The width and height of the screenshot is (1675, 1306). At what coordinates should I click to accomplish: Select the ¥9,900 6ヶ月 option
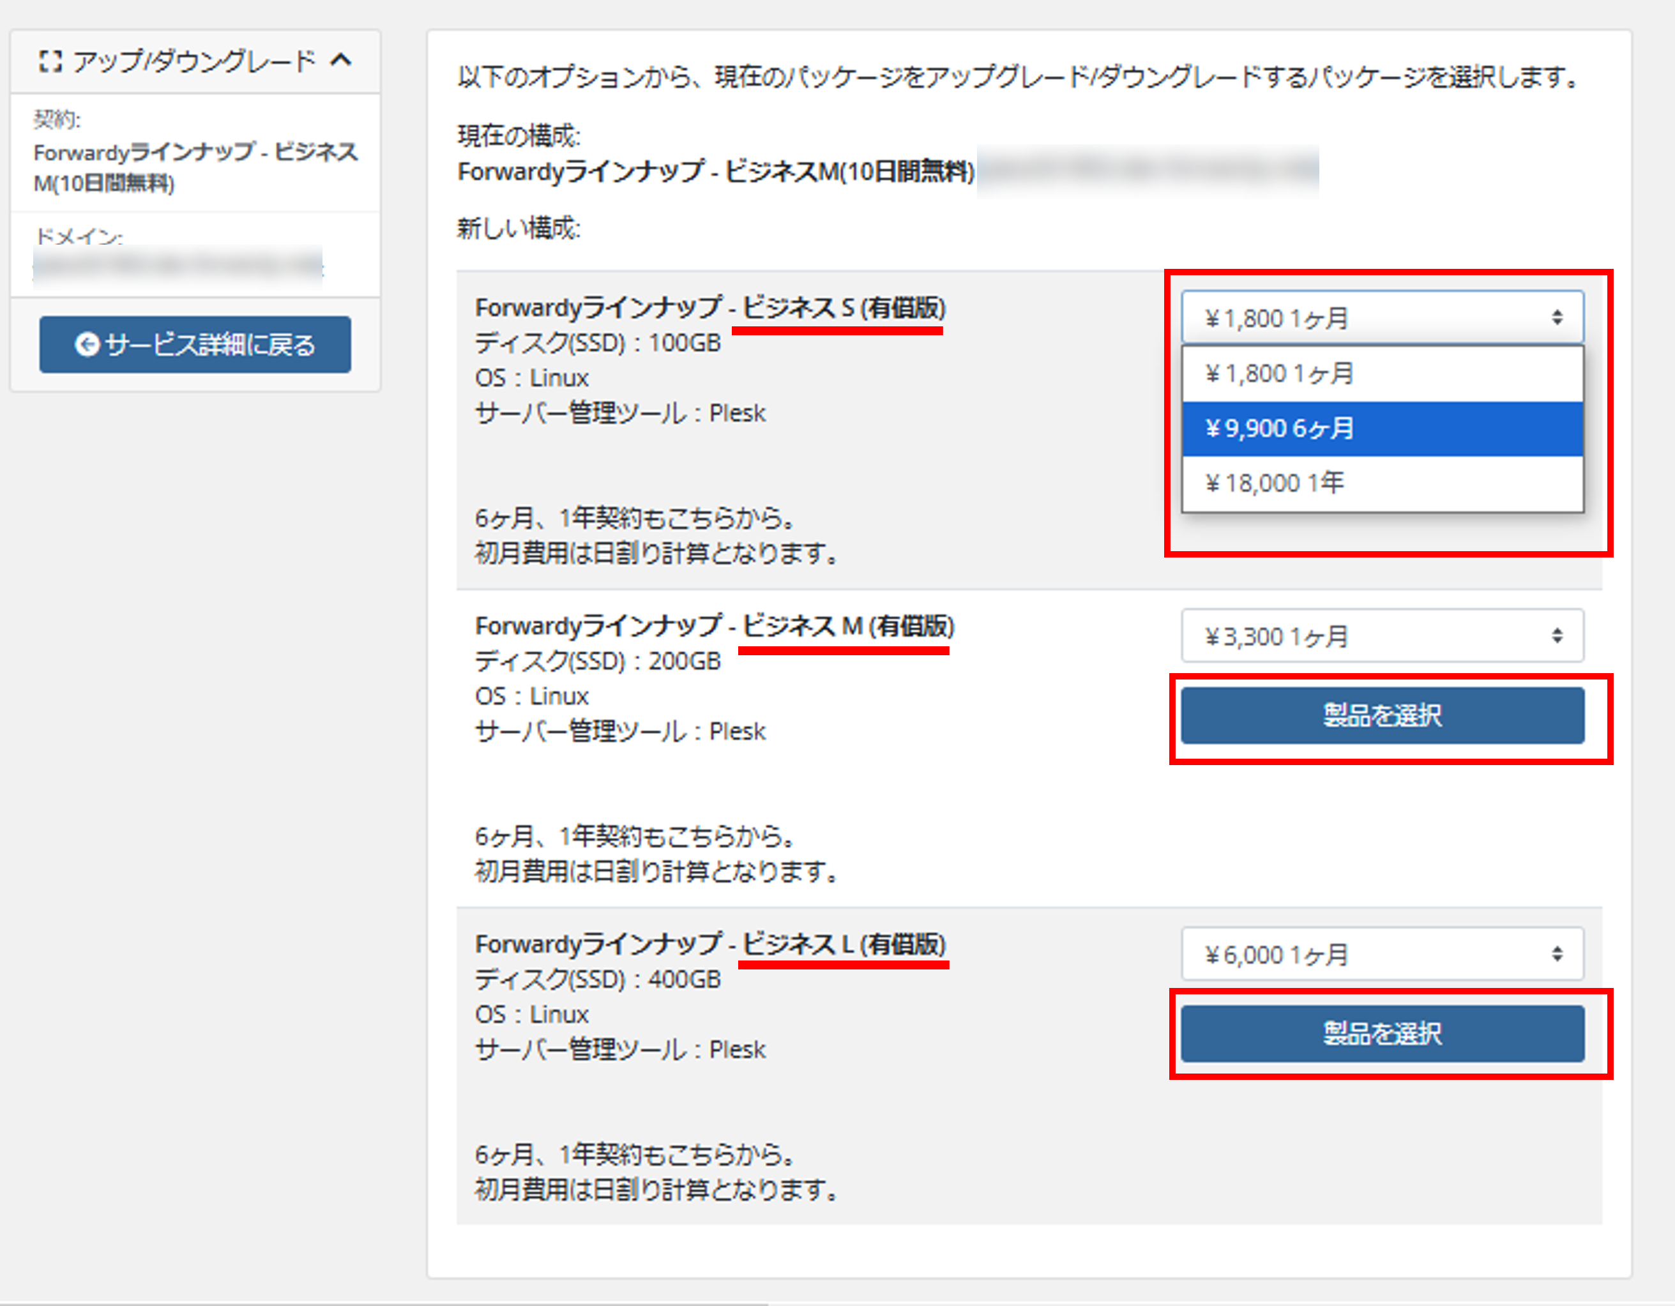tap(1382, 428)
